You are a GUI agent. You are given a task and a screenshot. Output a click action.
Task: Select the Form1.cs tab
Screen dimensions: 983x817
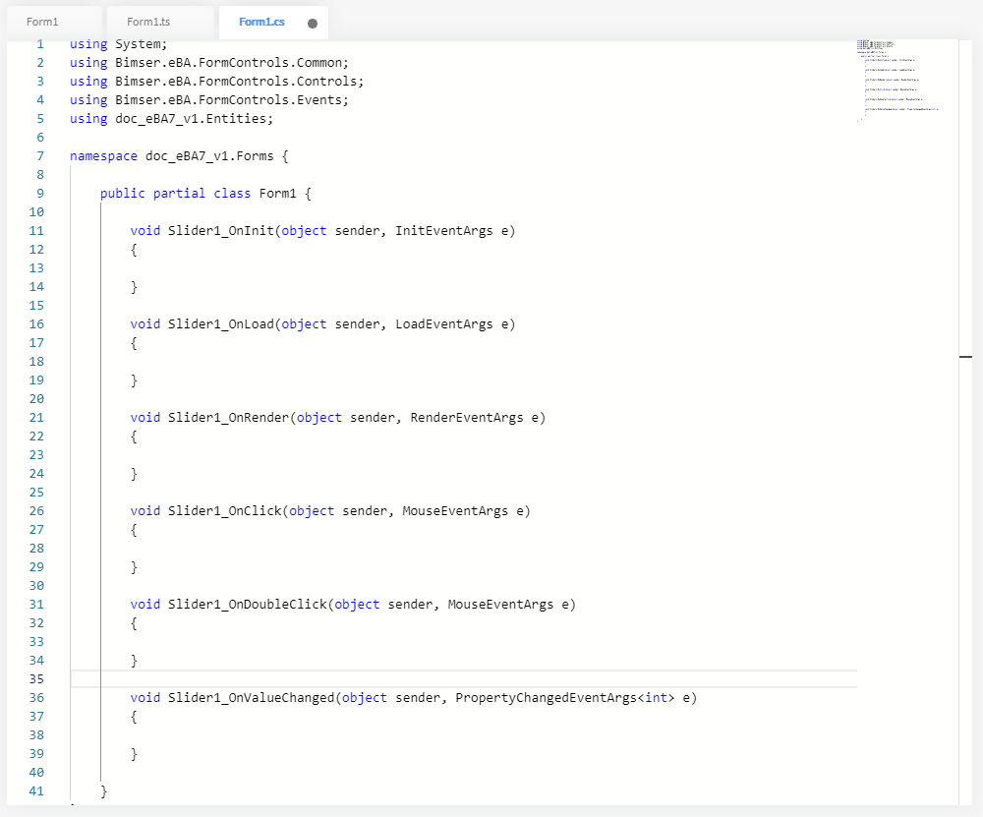tap(261, 22)
